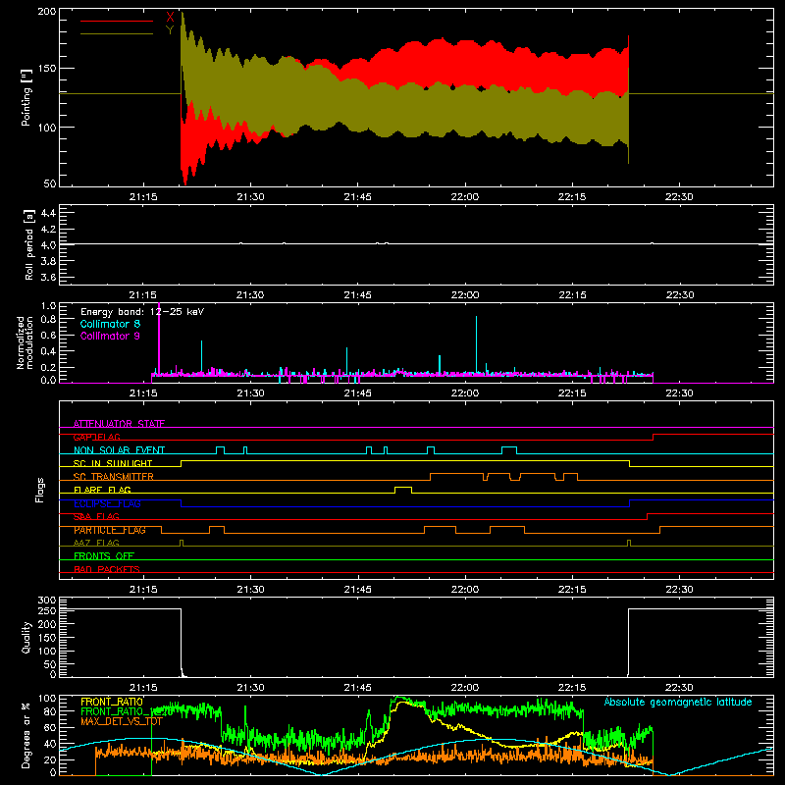Click the 21:30 tick label under Roll period plot
785x785 pixels.
click(x=250, y=295)
